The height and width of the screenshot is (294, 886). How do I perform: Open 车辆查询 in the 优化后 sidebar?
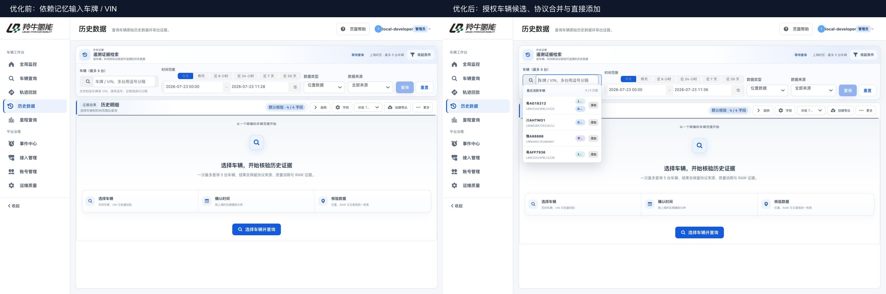[x=478, y=78]
